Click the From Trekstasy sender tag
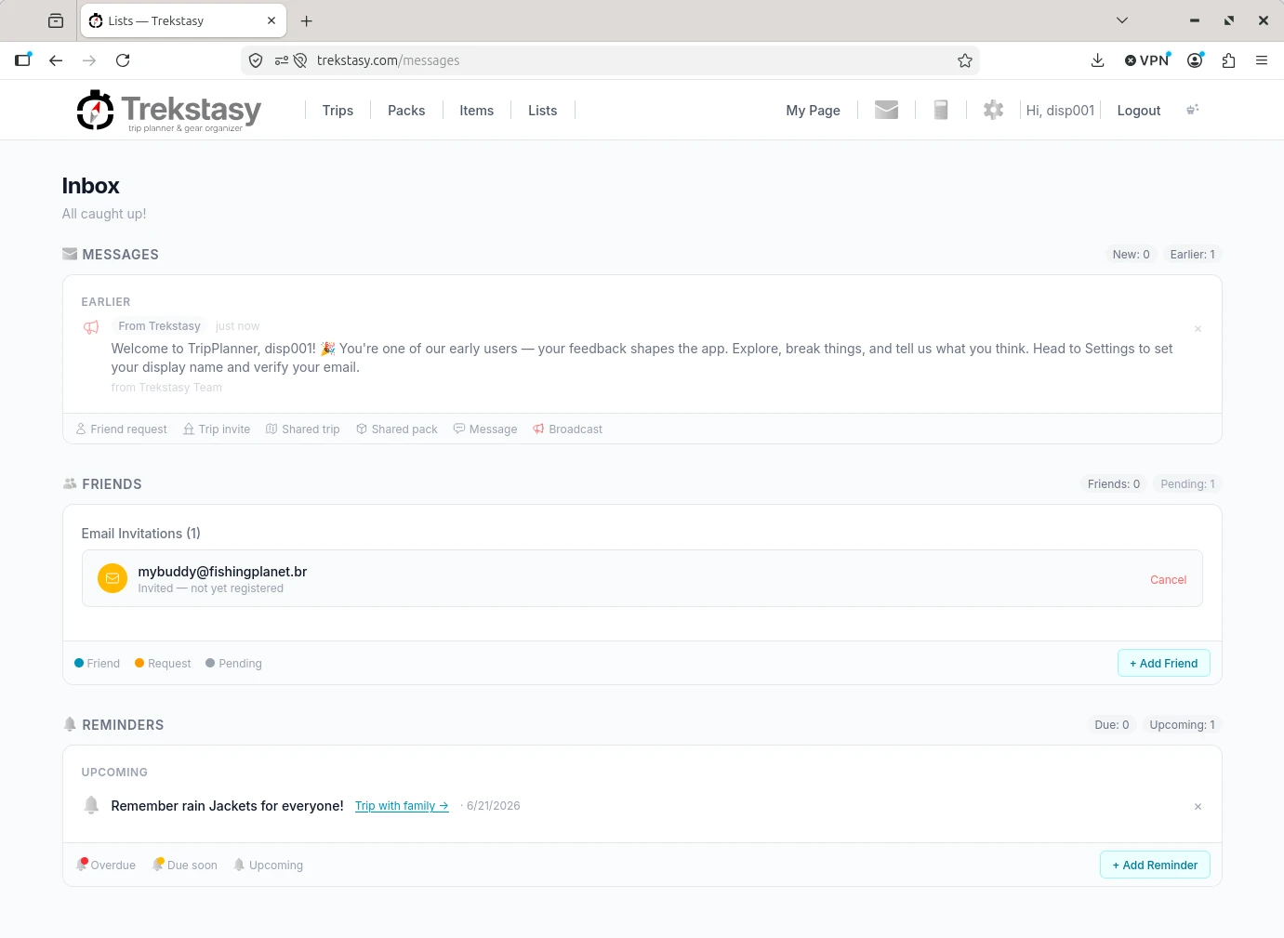1284x938 pixels. [x=159, y=326]
